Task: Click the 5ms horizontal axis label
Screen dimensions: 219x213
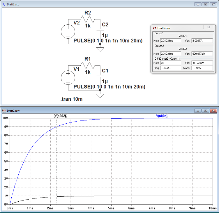Action: (x=111, y=208)
